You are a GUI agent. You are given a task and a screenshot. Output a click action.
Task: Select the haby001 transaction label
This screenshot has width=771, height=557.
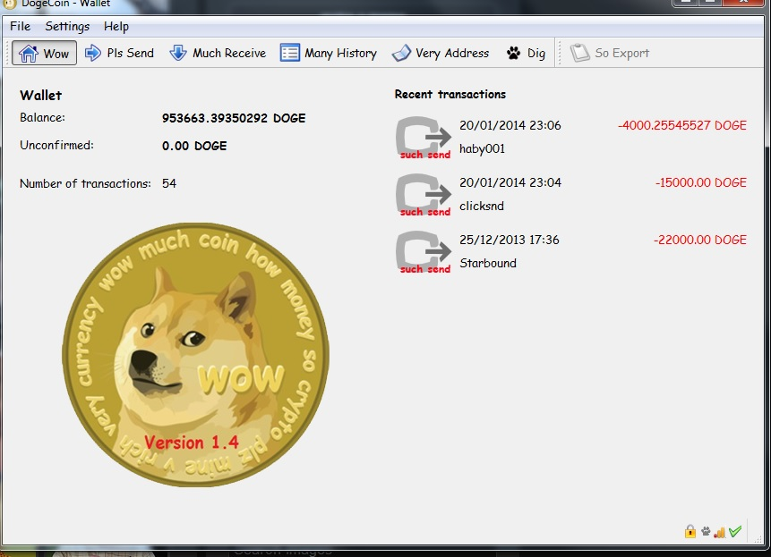point(482,148)
